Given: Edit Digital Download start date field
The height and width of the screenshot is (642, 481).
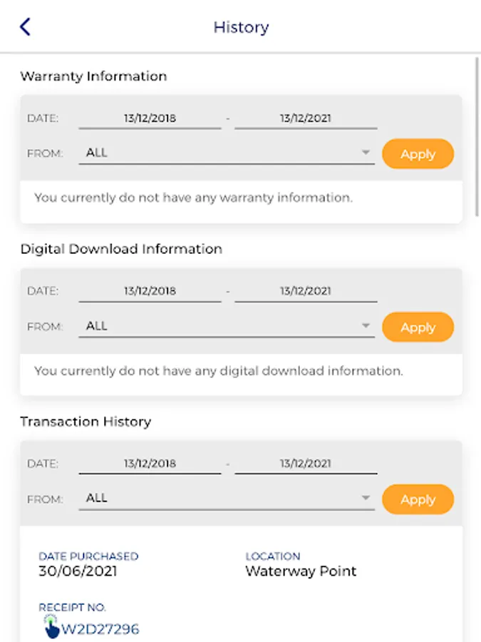Looking at the screenshot, I should pyautogui.click(x=150, y=291).
